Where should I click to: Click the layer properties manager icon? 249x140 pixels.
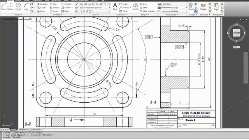(81, 4)
